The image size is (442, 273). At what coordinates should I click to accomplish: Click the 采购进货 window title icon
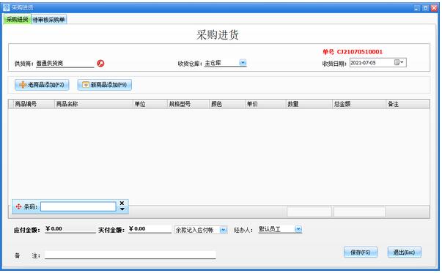point(7,8)
